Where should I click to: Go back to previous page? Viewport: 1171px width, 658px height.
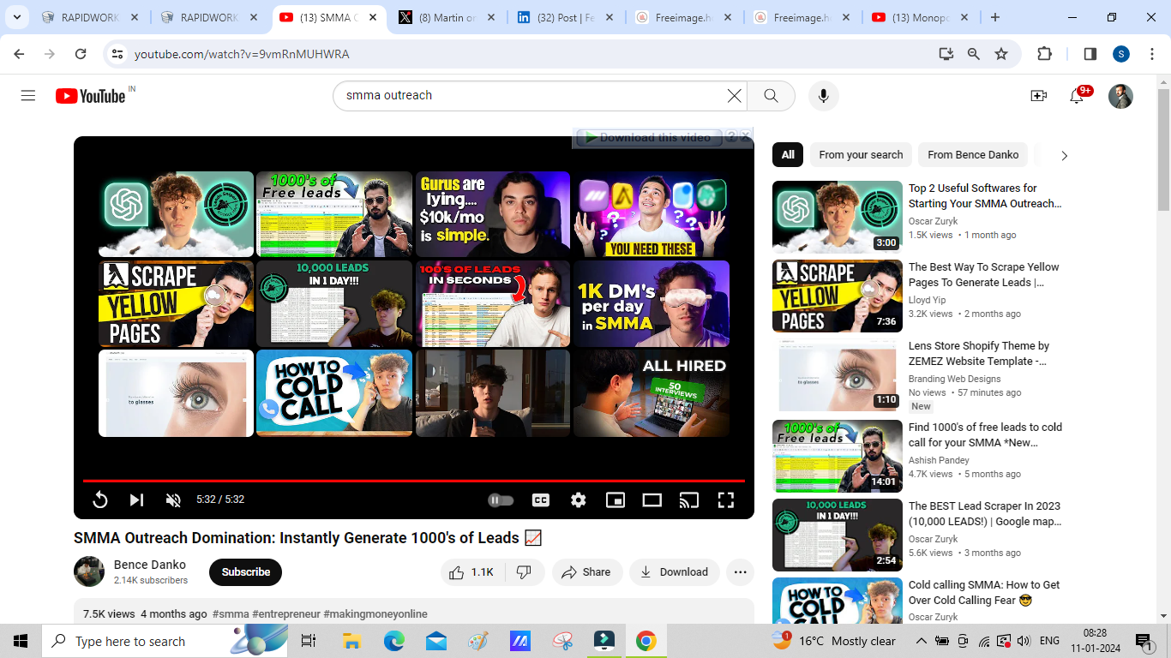20,54
